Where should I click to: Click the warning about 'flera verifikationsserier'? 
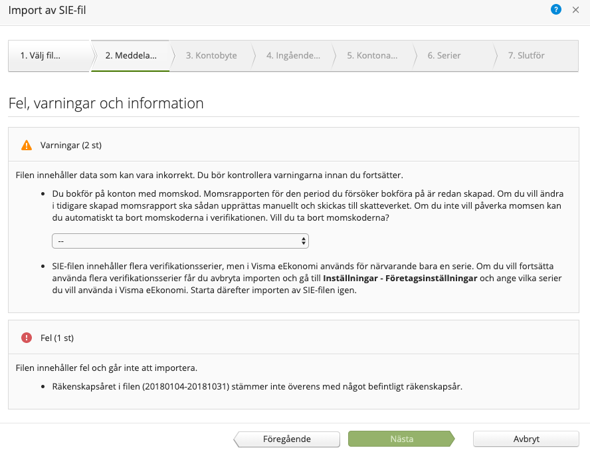307,279
